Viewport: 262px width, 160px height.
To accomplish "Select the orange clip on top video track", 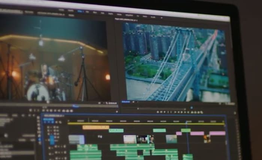I will click(x=96, y=127).
